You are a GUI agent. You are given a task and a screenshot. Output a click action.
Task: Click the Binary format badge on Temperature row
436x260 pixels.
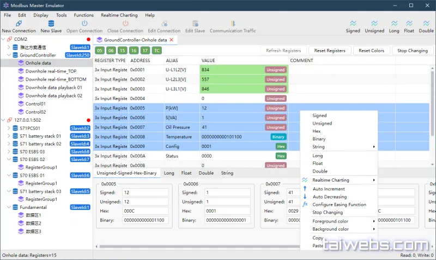[278, 137]
